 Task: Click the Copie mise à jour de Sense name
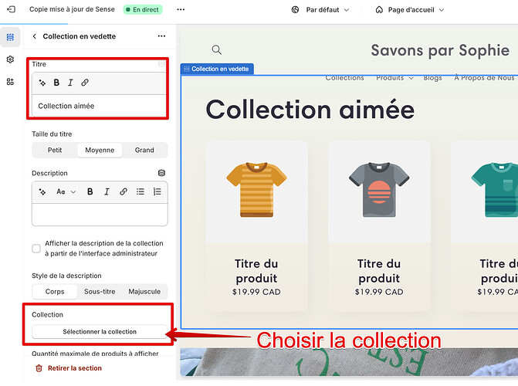click(72, 9)
